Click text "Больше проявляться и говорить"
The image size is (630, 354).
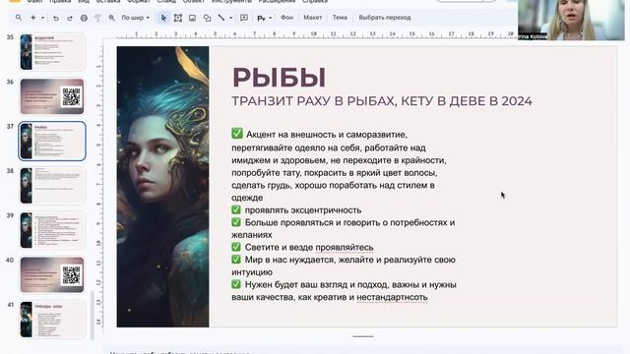pos(312,223)
